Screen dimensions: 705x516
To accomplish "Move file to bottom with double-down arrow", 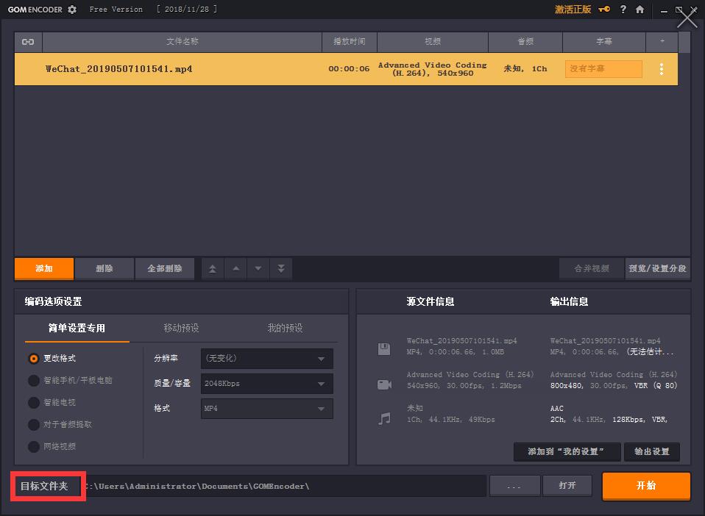I will pyautogui.click(x=280, y=268).
